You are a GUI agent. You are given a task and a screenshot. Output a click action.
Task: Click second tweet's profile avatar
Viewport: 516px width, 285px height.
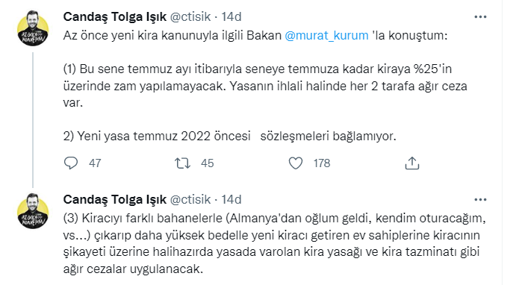pyautogui.click(x=33, y=211)
